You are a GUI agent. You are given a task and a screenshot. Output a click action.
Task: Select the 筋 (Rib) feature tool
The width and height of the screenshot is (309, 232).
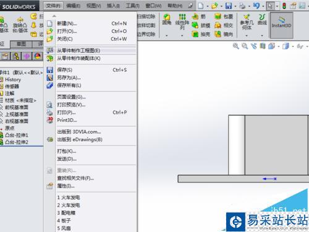199,17
